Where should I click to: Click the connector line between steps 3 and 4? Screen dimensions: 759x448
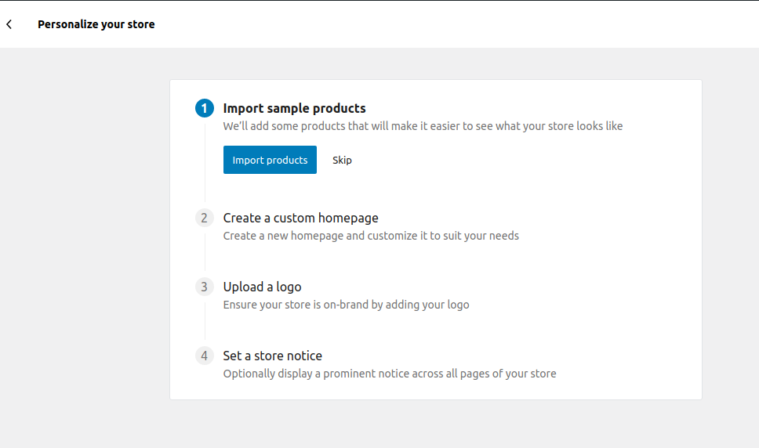click(x=205, y=321)
